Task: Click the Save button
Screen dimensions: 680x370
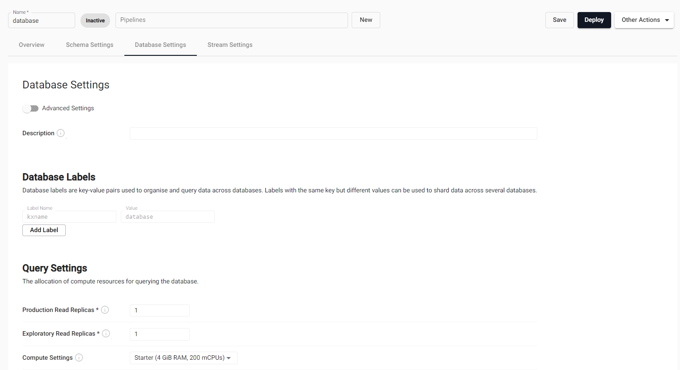Action: pos(559,20)
